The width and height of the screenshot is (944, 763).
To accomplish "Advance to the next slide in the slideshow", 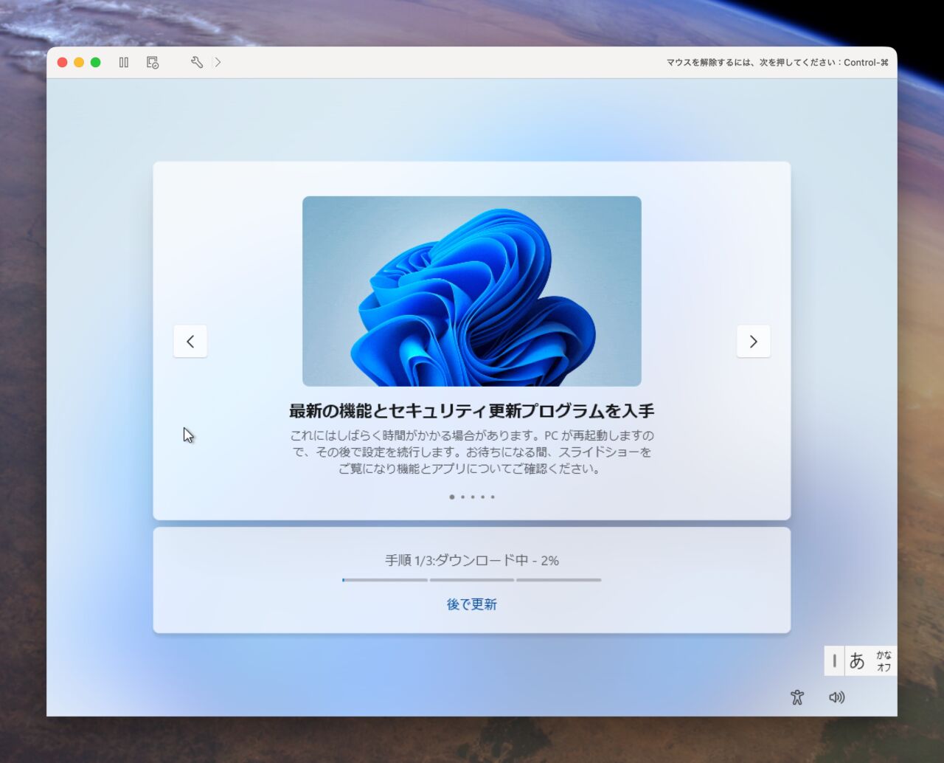I will point(753,341).
